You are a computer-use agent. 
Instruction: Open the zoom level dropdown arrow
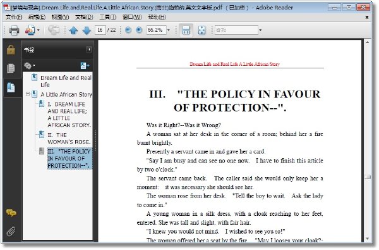pos(169,30)
